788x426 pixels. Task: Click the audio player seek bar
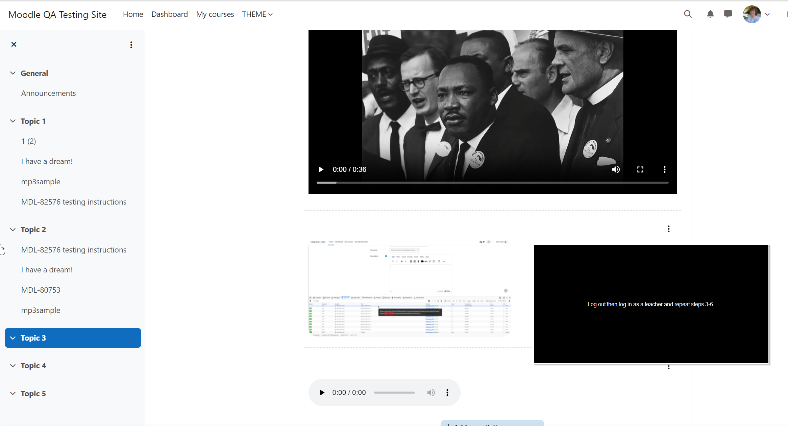tap(394, 393)
